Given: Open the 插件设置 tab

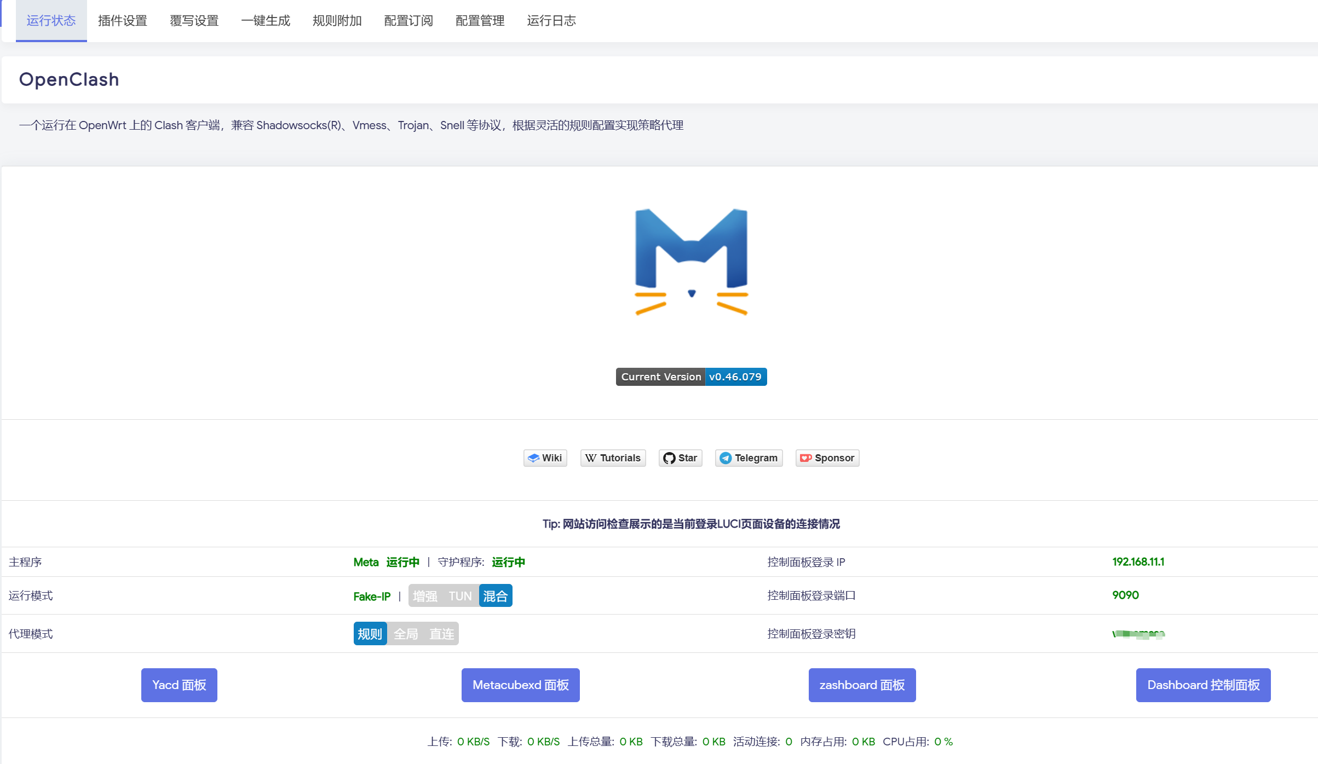Looking at the screenshot, I should pyautogui.click(x=123, y=21).
